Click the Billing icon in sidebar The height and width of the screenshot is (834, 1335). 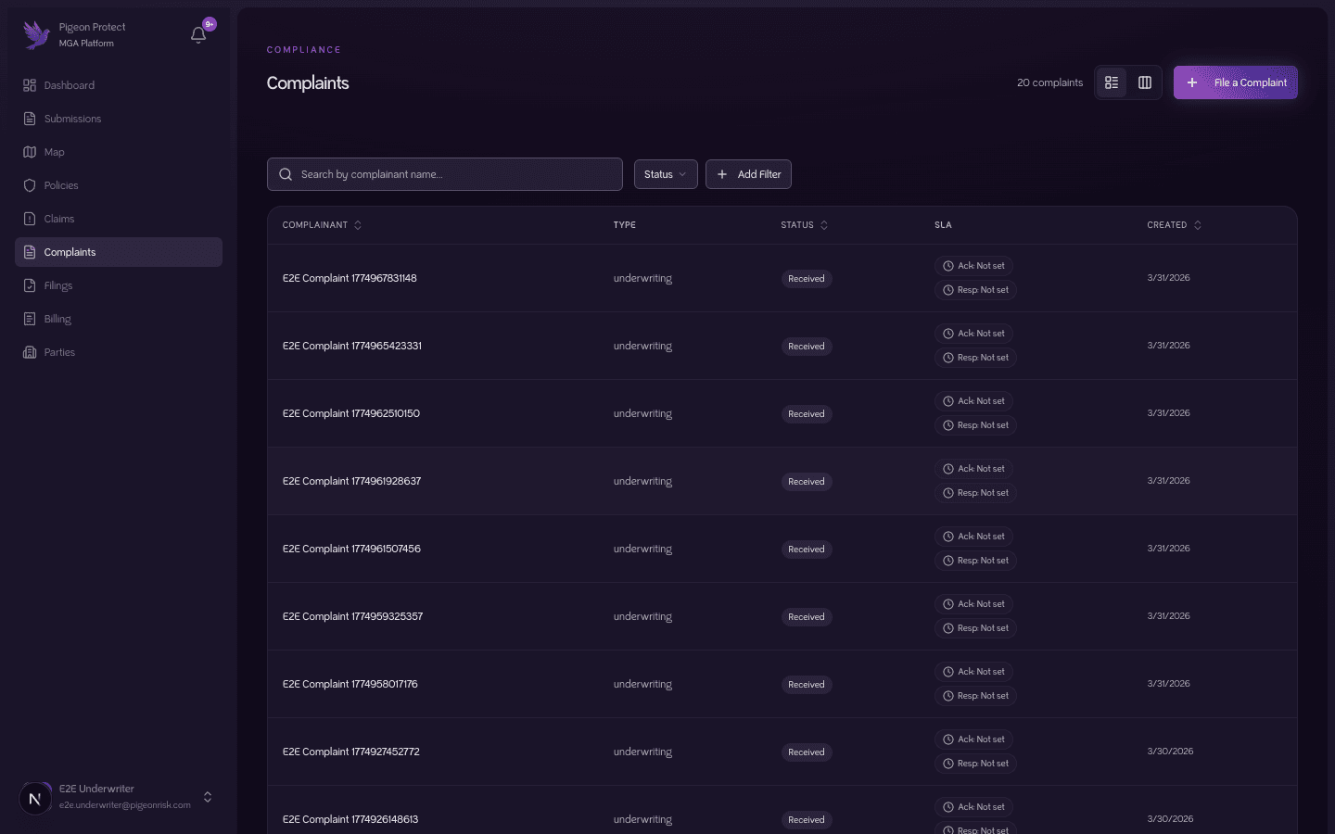29,318
